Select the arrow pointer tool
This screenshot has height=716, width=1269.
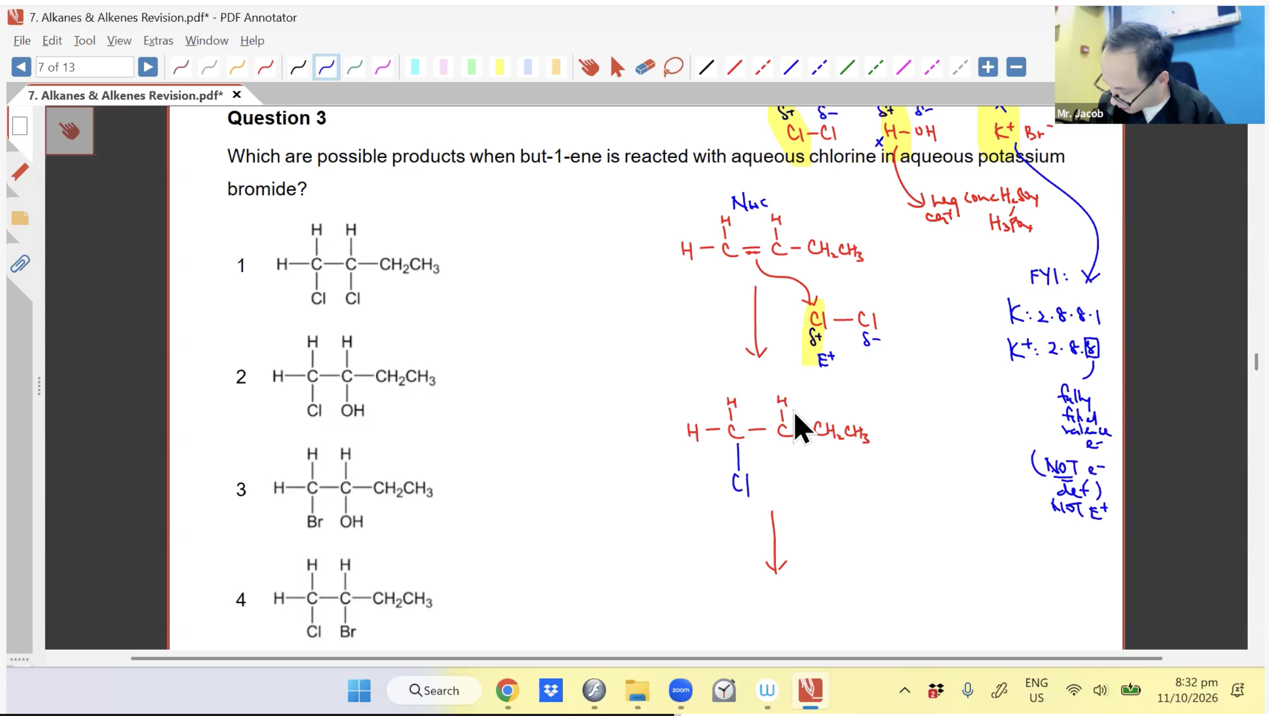click(617, 67)
